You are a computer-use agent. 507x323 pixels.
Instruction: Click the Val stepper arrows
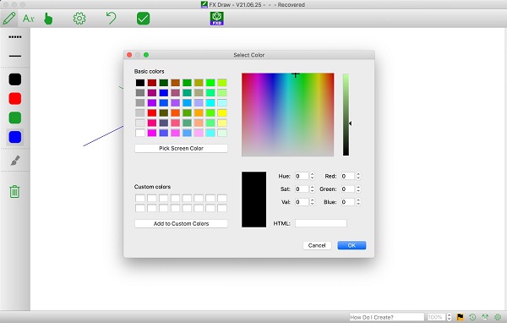pos(312,202)
